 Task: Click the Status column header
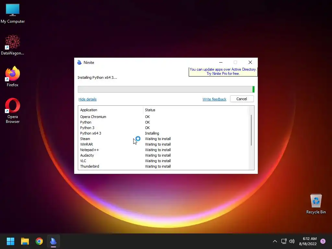click(x=195, y=110)
